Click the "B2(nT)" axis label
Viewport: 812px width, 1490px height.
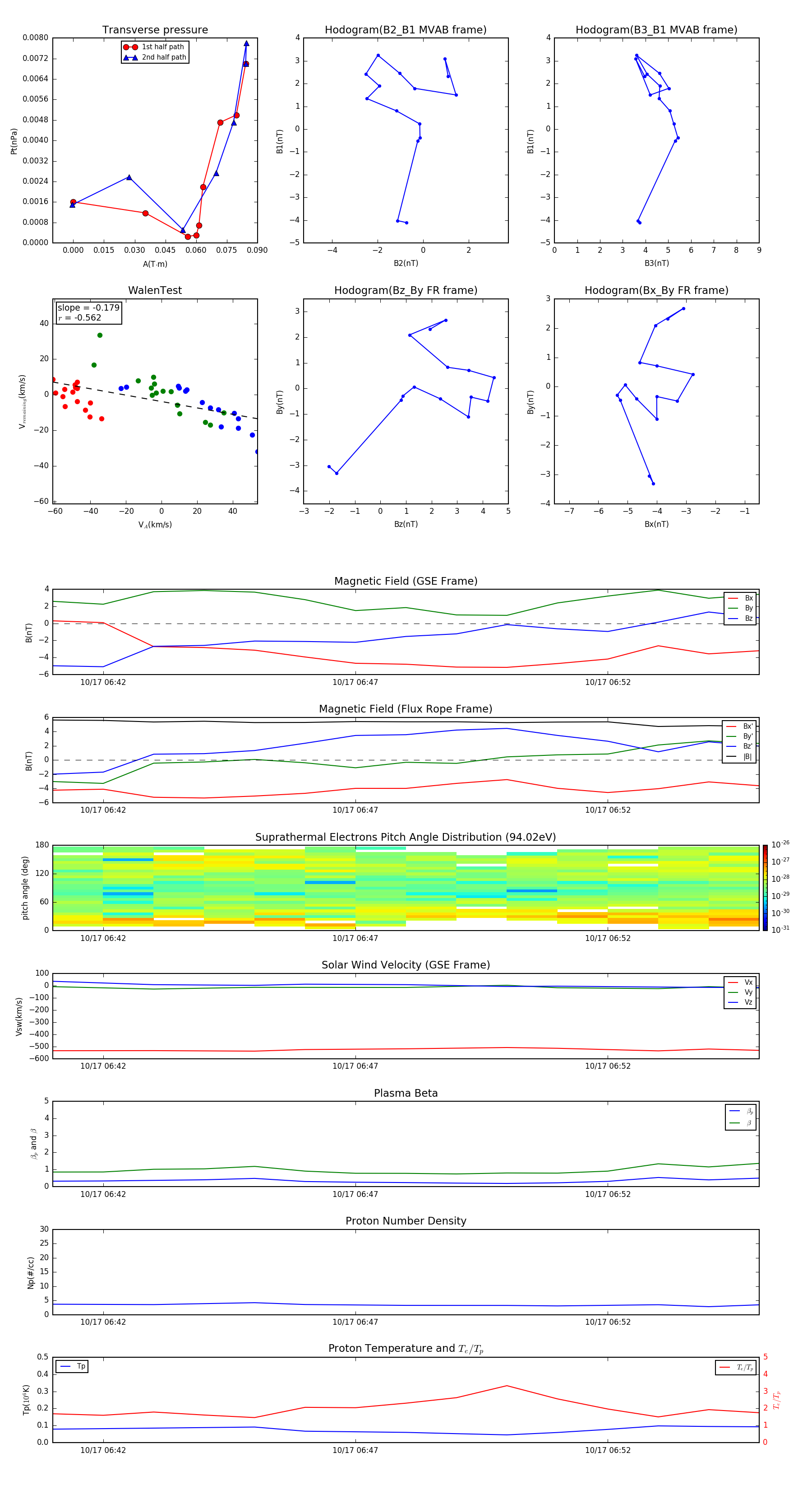(x=406, y=263)
